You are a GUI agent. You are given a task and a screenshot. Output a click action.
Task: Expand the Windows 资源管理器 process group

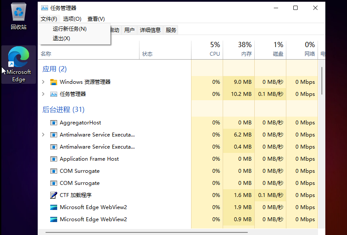pyautogui.click(x=43, y=82)
